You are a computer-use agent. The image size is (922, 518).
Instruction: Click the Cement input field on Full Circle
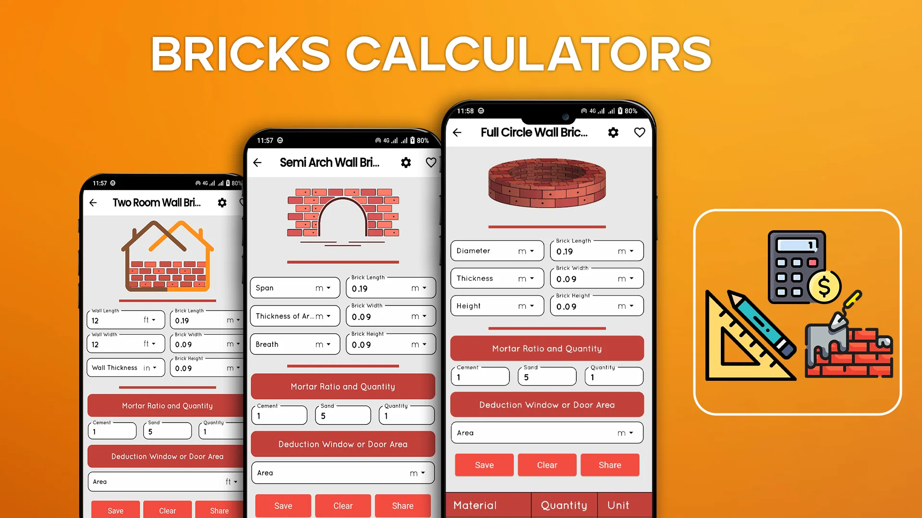[480, 377]
